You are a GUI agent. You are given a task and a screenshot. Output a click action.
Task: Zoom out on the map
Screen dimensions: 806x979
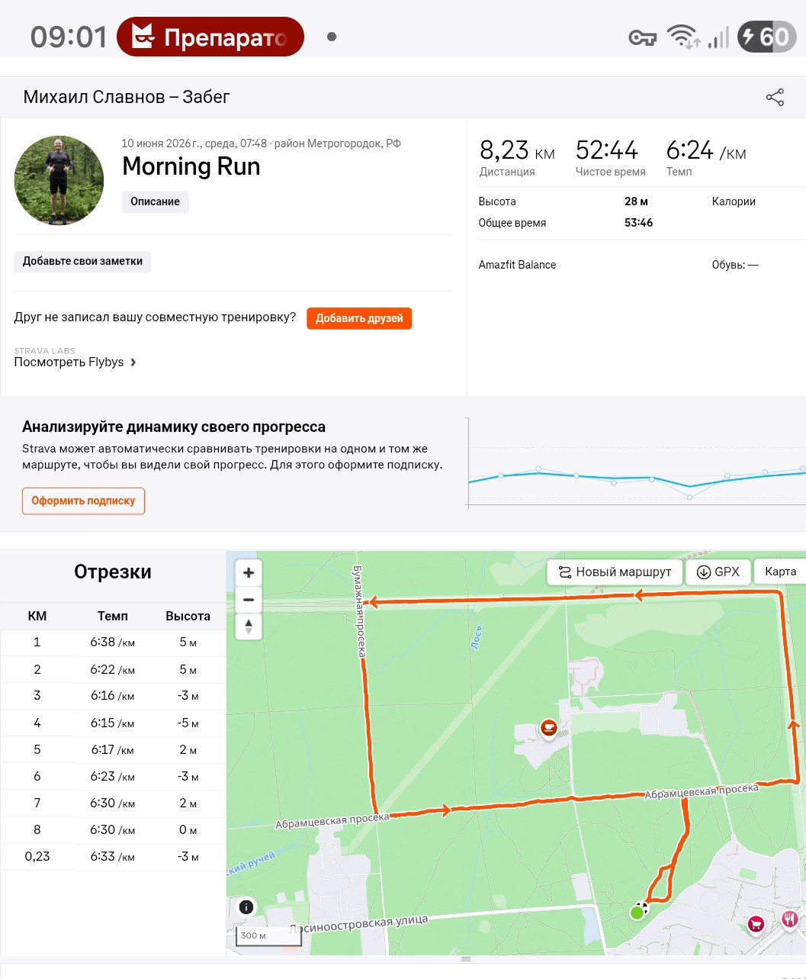coord(249,600)
